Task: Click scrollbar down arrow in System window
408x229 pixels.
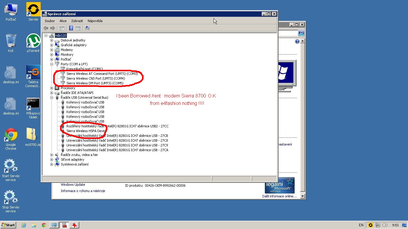Action: [302, 196]
